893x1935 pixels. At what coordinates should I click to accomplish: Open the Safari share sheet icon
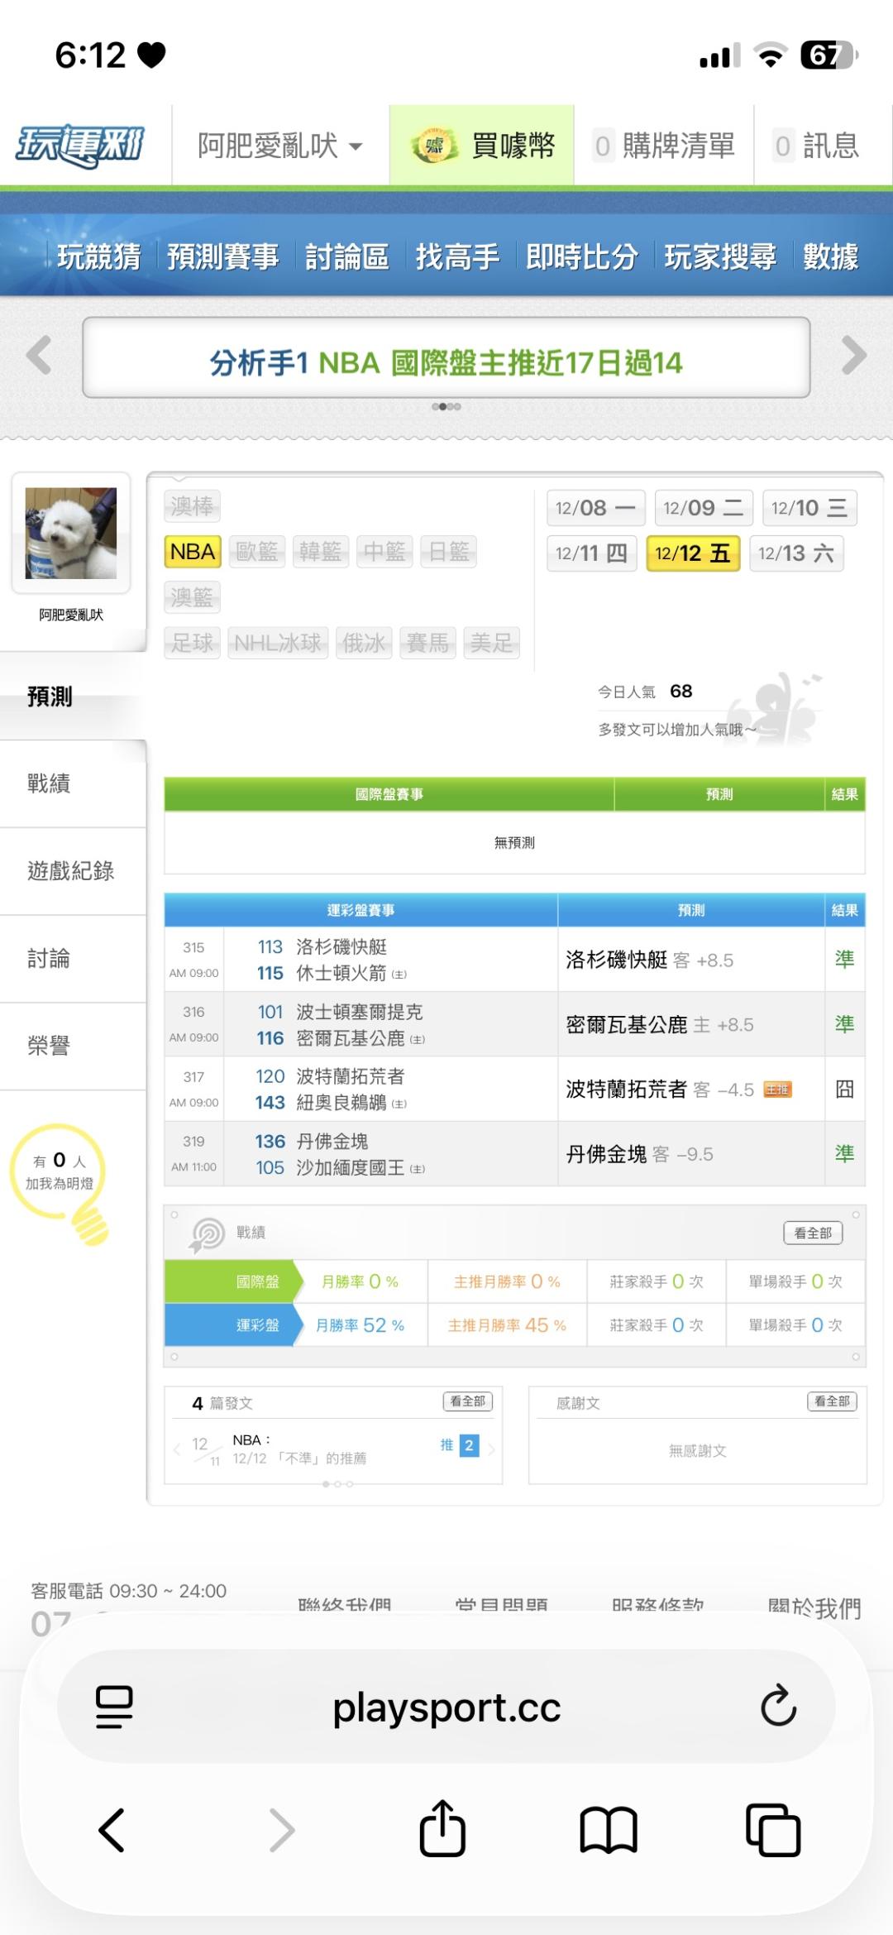(442, 1829)
